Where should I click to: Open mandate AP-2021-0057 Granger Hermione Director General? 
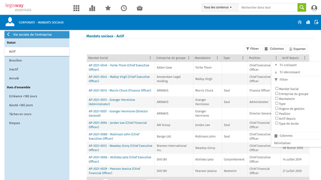(118, 113)
